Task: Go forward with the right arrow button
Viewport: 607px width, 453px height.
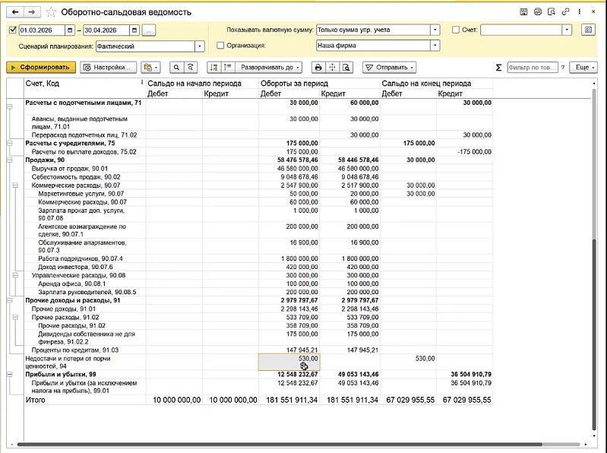Action: pos(32,12)
